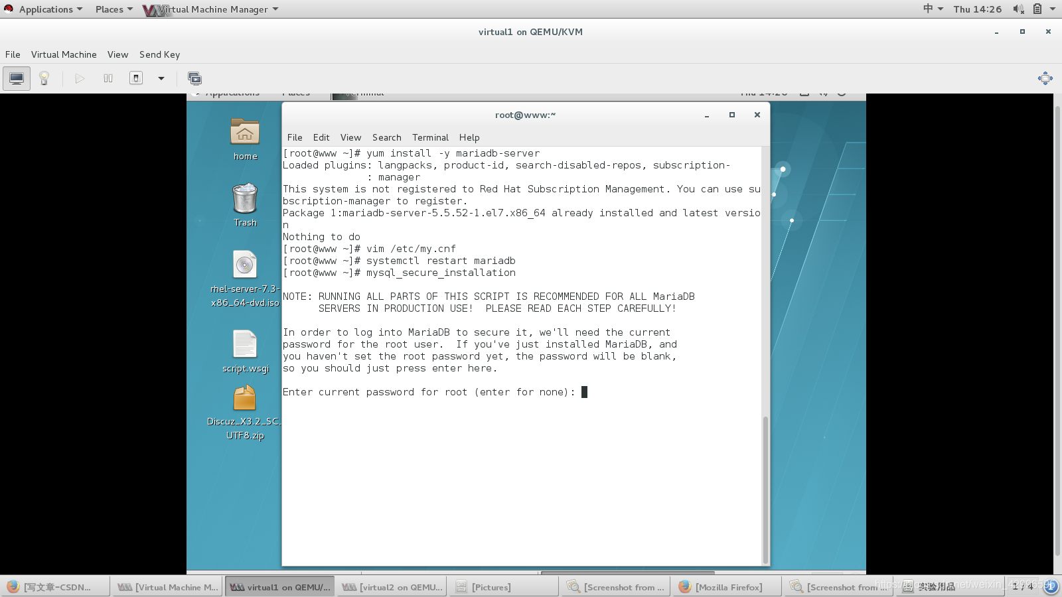The height and width of the screenshot is (597, 1062).
Task: Open volume control icon
Action: click(x=1018, y=9)
